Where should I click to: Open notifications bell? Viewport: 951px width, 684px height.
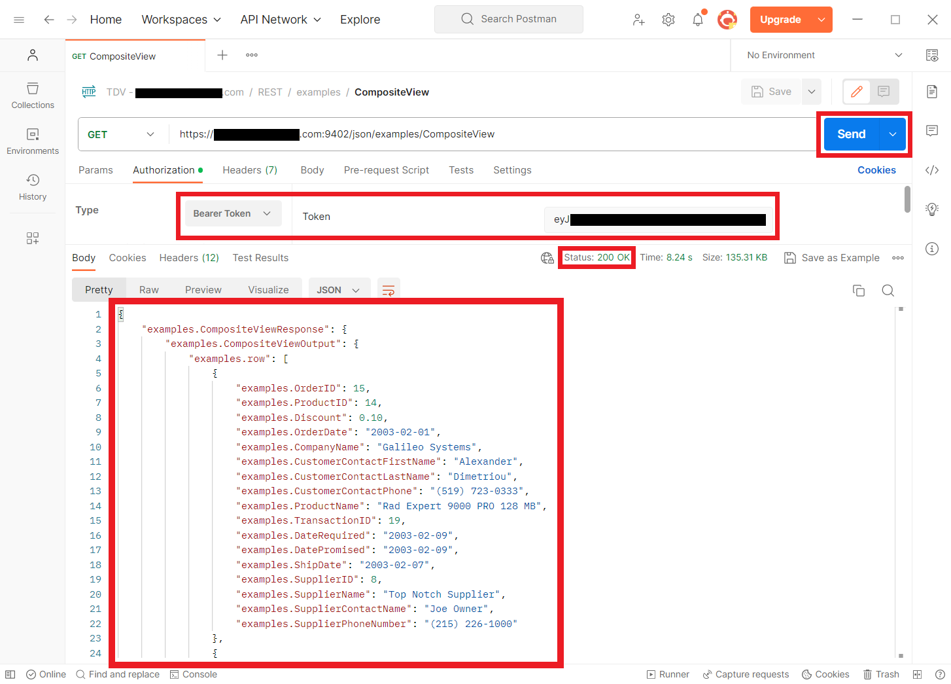point(698,20)
